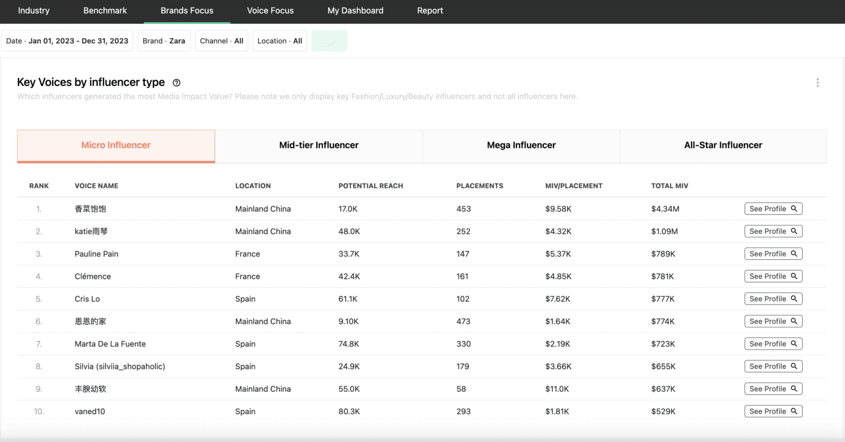The width and height of the screenshot is (845, 442).
Task: Switch to the Voice Focus tab
Action: pyautogui.click(x=270, y=11)
